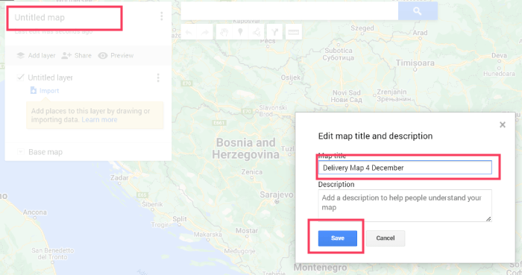The height and width of the screenshot is (275, 522).
Task: Click the Bosnia and Herzegovina label
Action: tap(245, 148)
